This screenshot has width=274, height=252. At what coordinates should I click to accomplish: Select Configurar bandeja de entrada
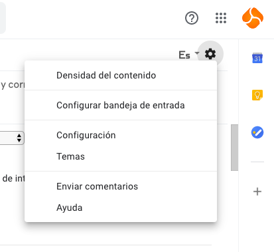click(x=121, y=105)
